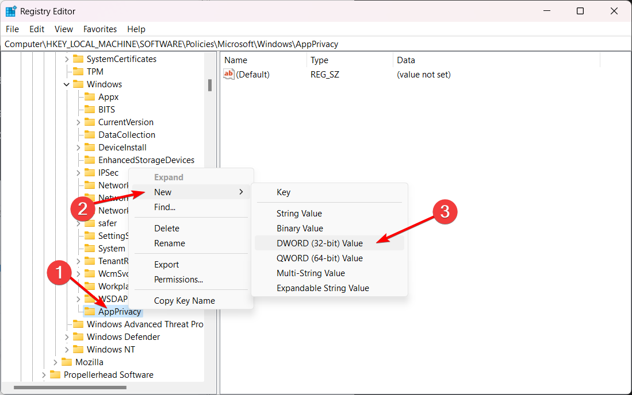Click the Registry Editor app icon in title bar
This screenshot has height=395, width=632.
tap(11, 11)
